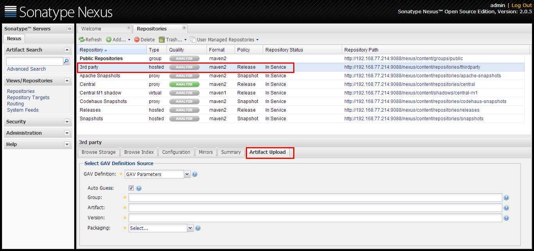This screenshot has width=534, height=251.
Task: Collapse the Sonatype Servers side panel
Action: pyautogui.click(x=70, y=29)
